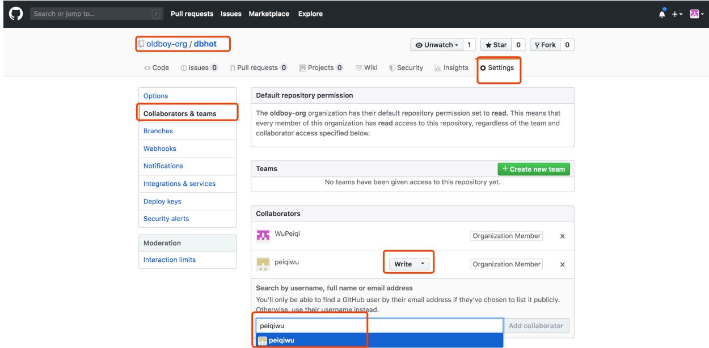Select the peiqiwu autocomplete suggestion
This screenshot has width=709, height=348.
click(379, 340)
